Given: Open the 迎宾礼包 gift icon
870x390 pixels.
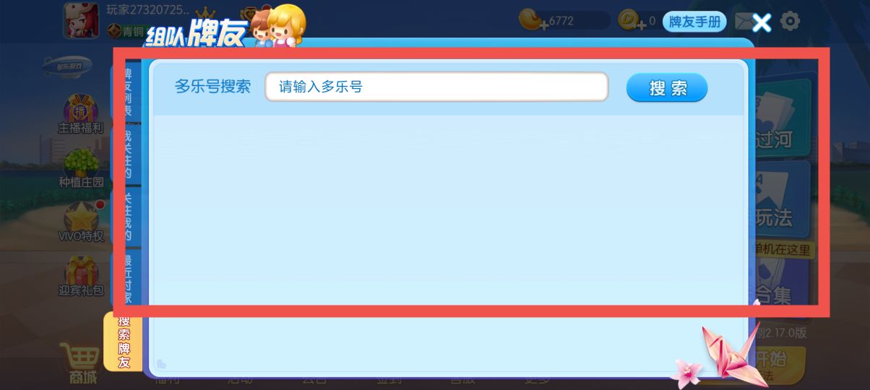Looking at the screenshot, I should [x=81, y=276].
